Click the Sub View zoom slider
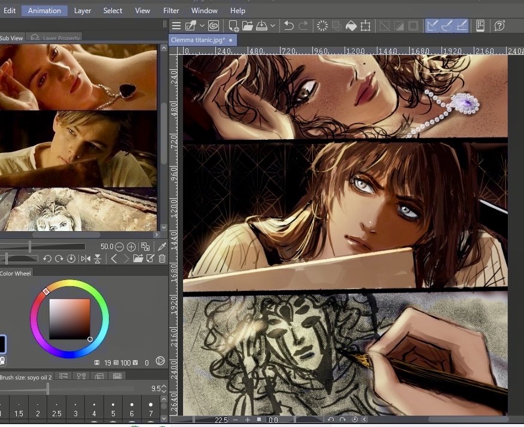 pyautogui.click(x=42, y=247)
